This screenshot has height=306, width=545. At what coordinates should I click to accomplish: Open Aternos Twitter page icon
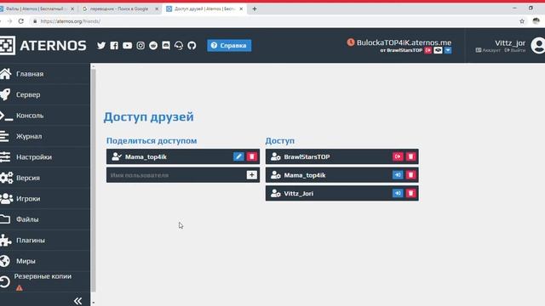pyautogui.click(x=101, y=45)
